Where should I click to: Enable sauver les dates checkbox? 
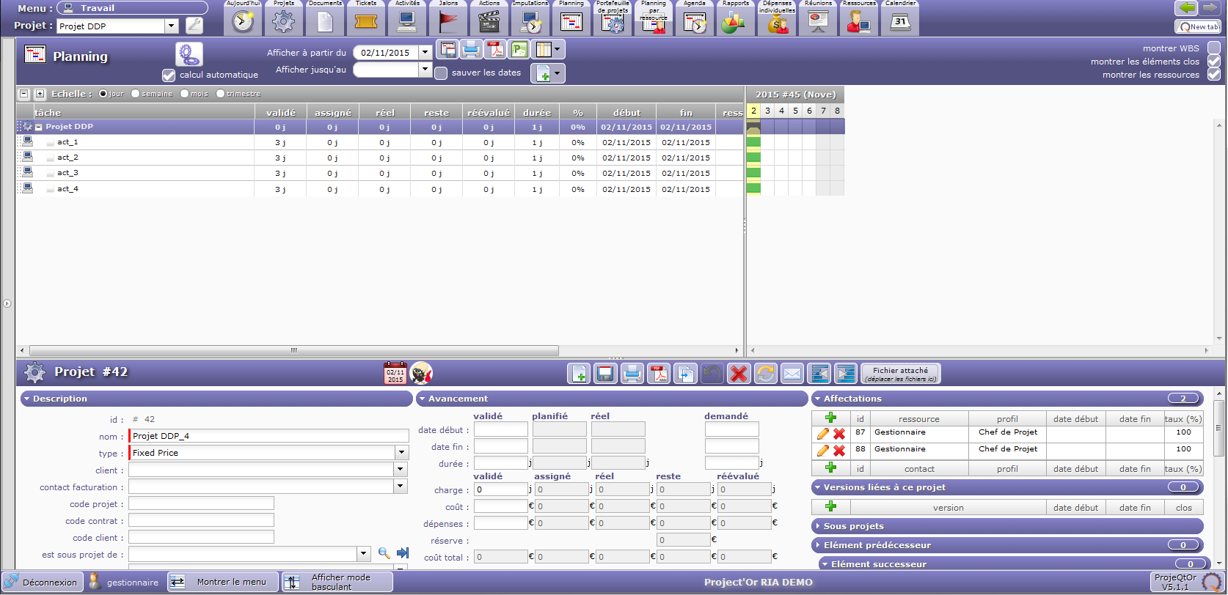click(x=441, y=73)
